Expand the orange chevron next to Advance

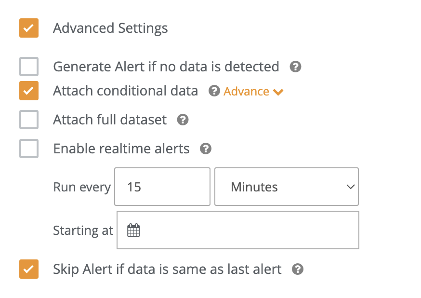pos(278,92)
